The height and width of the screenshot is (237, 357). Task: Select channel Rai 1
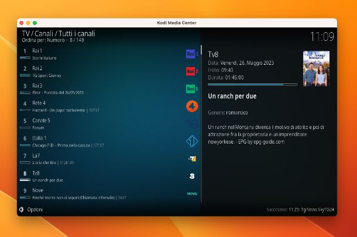coord(37,50)
